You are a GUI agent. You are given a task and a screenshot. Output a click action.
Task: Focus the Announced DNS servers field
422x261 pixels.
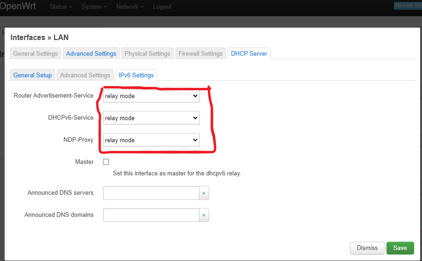click(x=151, y=193)
